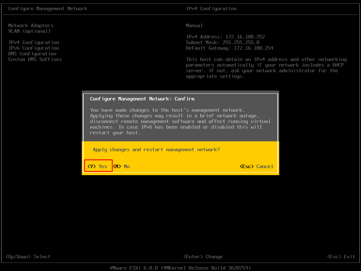Click the Manual mode label
This screenshot has height=271, width=361.
(194, 25)
